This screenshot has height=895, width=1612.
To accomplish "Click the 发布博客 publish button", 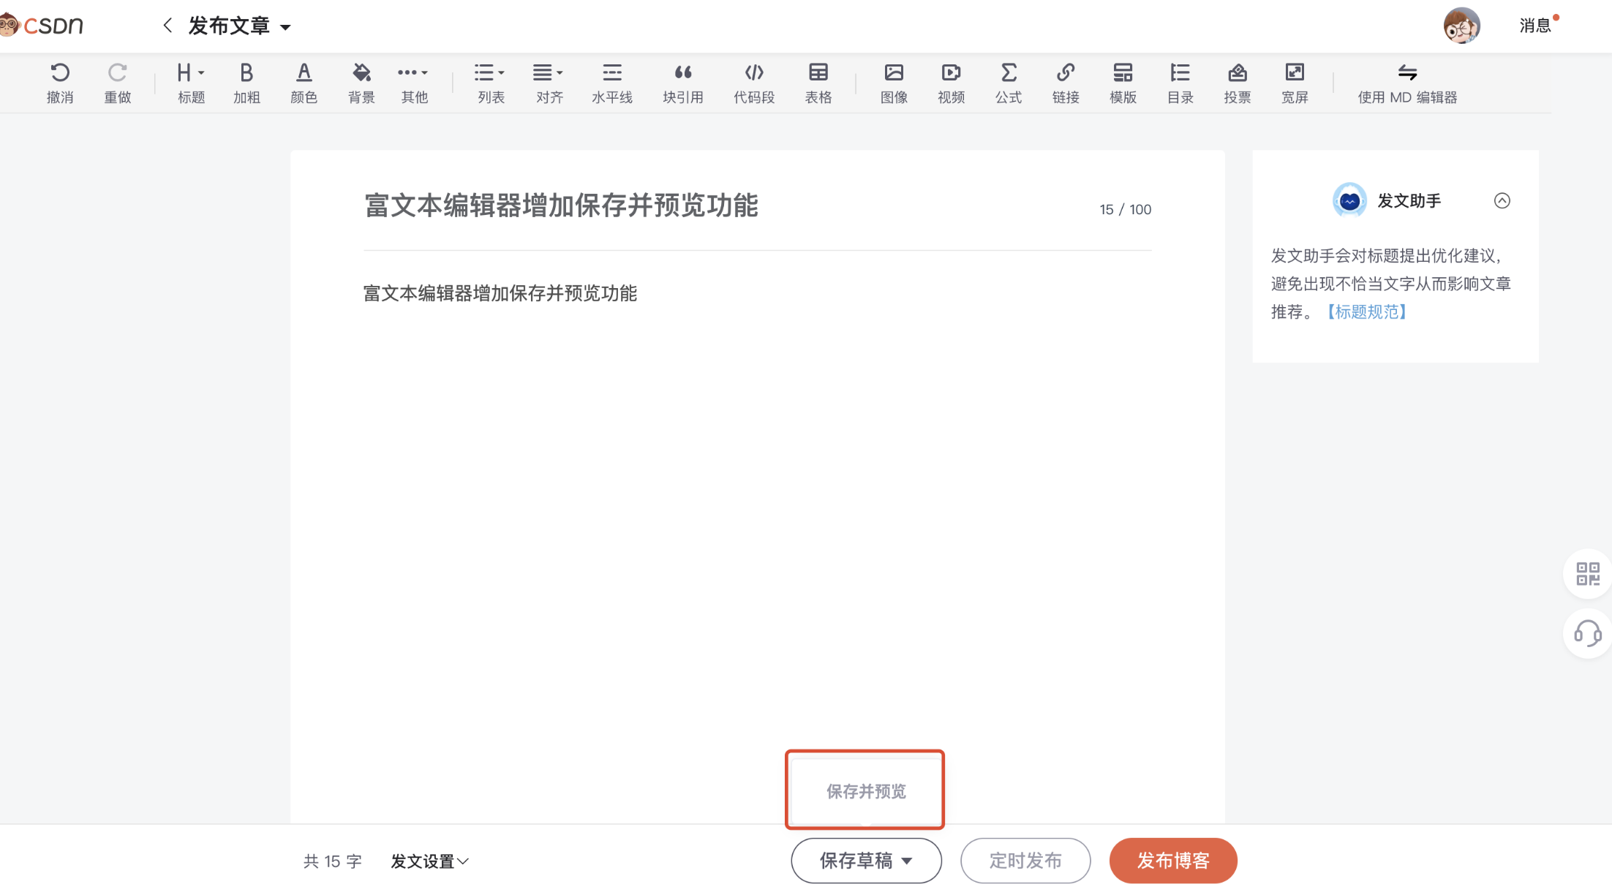I will click(x=1172, y=861).
